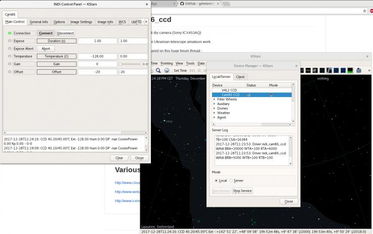This screenshot has height=234, width=373.
Task: Click the zoom magnifier icon in KStars toolbar
Action: click(x=158, y=70)
